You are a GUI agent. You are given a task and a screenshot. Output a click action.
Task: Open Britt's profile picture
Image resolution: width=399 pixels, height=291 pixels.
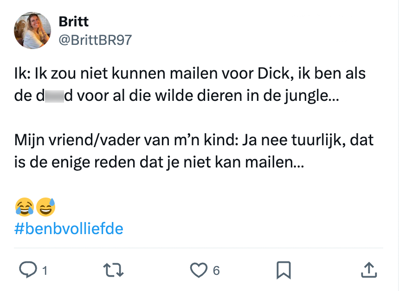coord(32,31)
